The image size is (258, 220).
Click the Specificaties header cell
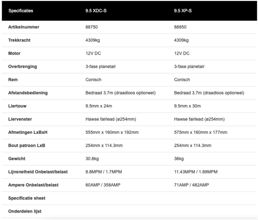21,10
